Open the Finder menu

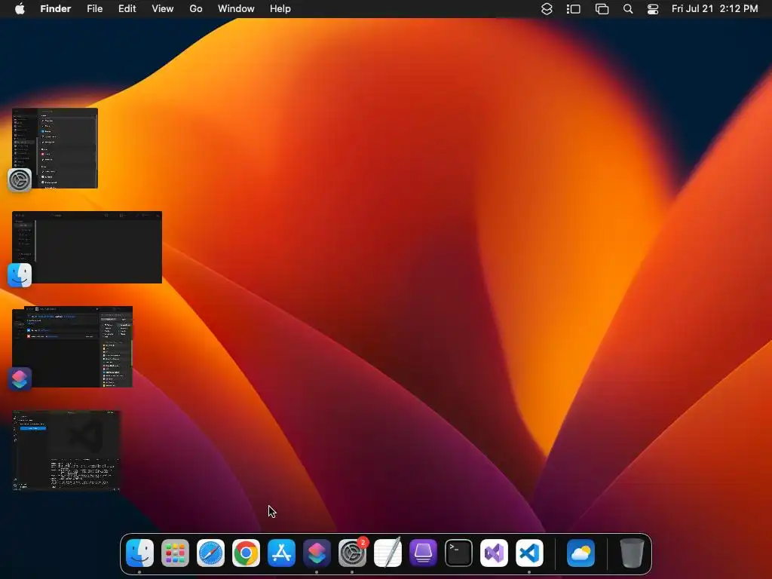pos(56,9)
